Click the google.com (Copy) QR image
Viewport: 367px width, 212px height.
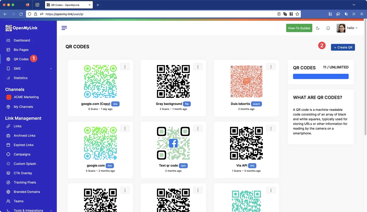coord(100,81)
